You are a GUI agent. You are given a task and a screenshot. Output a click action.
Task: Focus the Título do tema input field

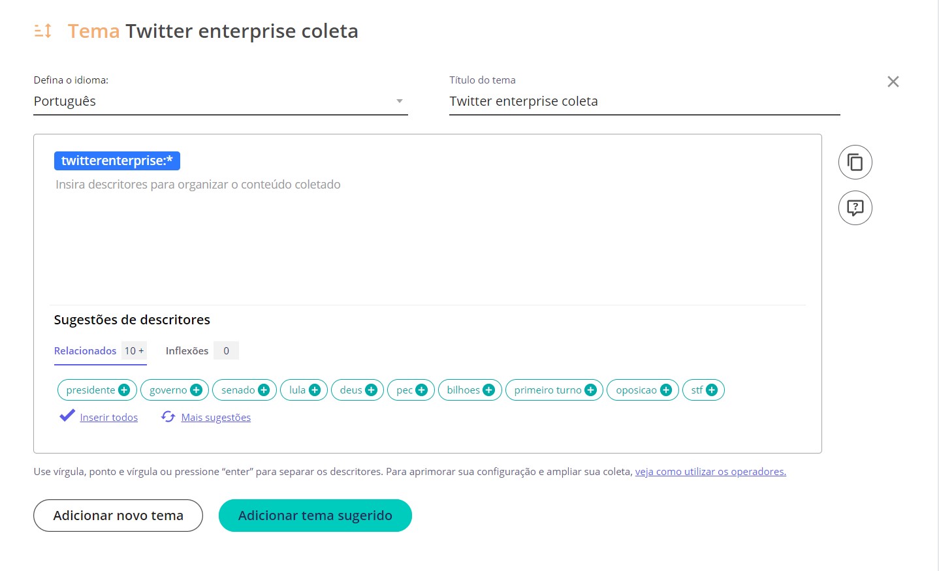[x=645, y=101]
